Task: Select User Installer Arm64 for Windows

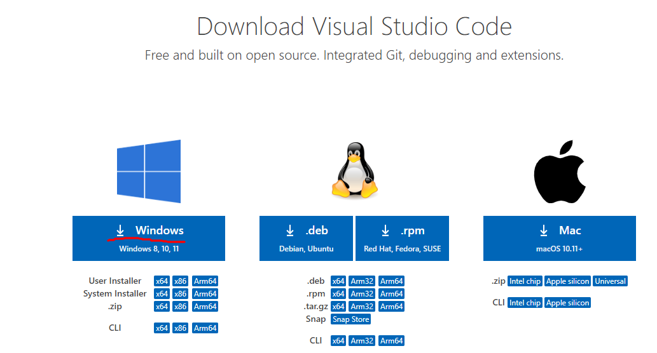Action: coord(205,281)
